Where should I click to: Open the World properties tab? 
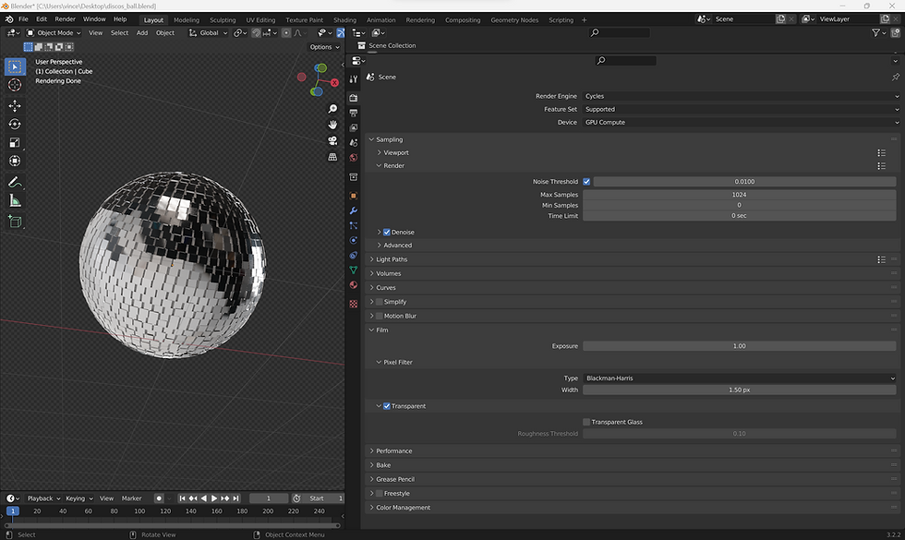point(353,158)
